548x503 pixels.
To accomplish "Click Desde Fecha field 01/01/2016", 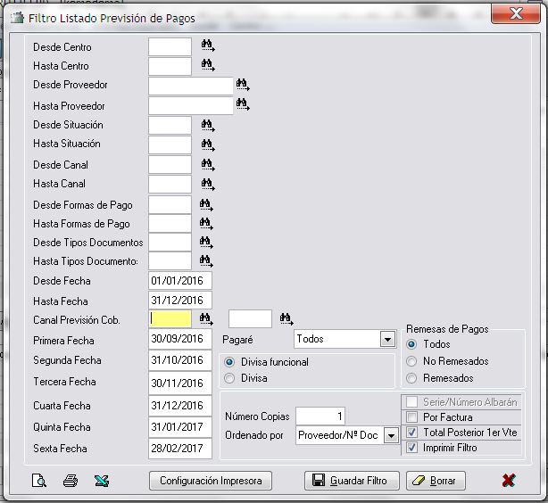I will pyautogui.click(x=180, y=281).
